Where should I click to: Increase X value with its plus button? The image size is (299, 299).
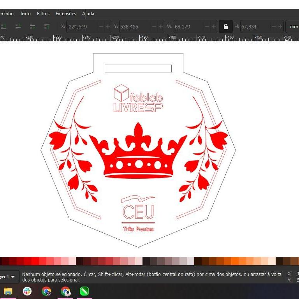pyautogui.click(x=108, y=26)
